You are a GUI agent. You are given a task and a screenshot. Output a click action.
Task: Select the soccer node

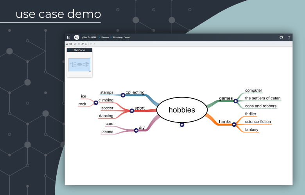click(107, 108)
